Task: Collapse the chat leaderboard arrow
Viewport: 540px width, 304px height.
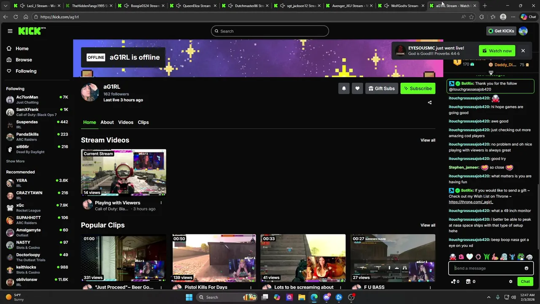Action: click(491, 73)
